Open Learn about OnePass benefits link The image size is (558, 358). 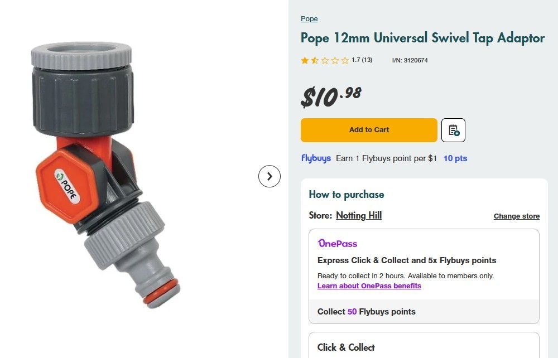369,286
